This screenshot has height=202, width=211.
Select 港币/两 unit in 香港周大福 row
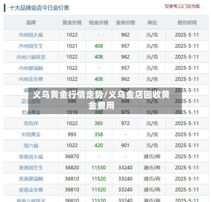click(152, 157)
